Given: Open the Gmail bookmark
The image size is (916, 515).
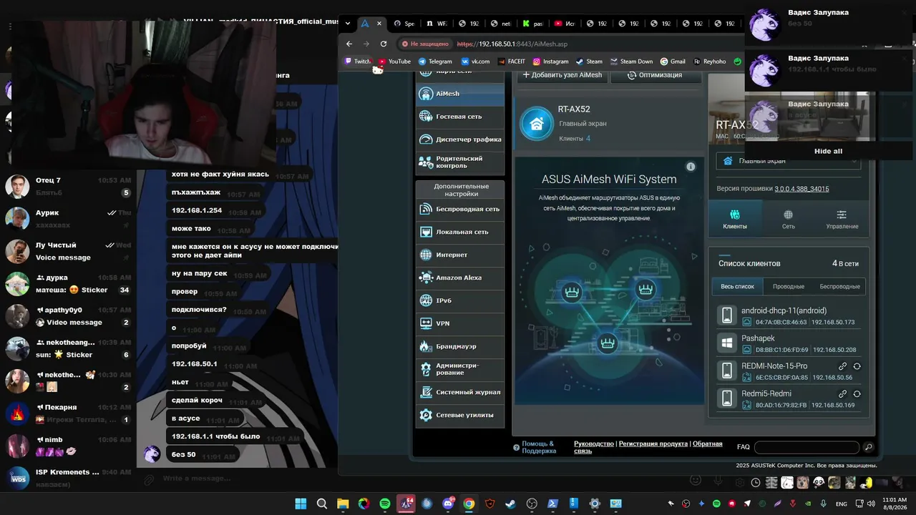Looking at the screenshot, I should pos(673,62).
